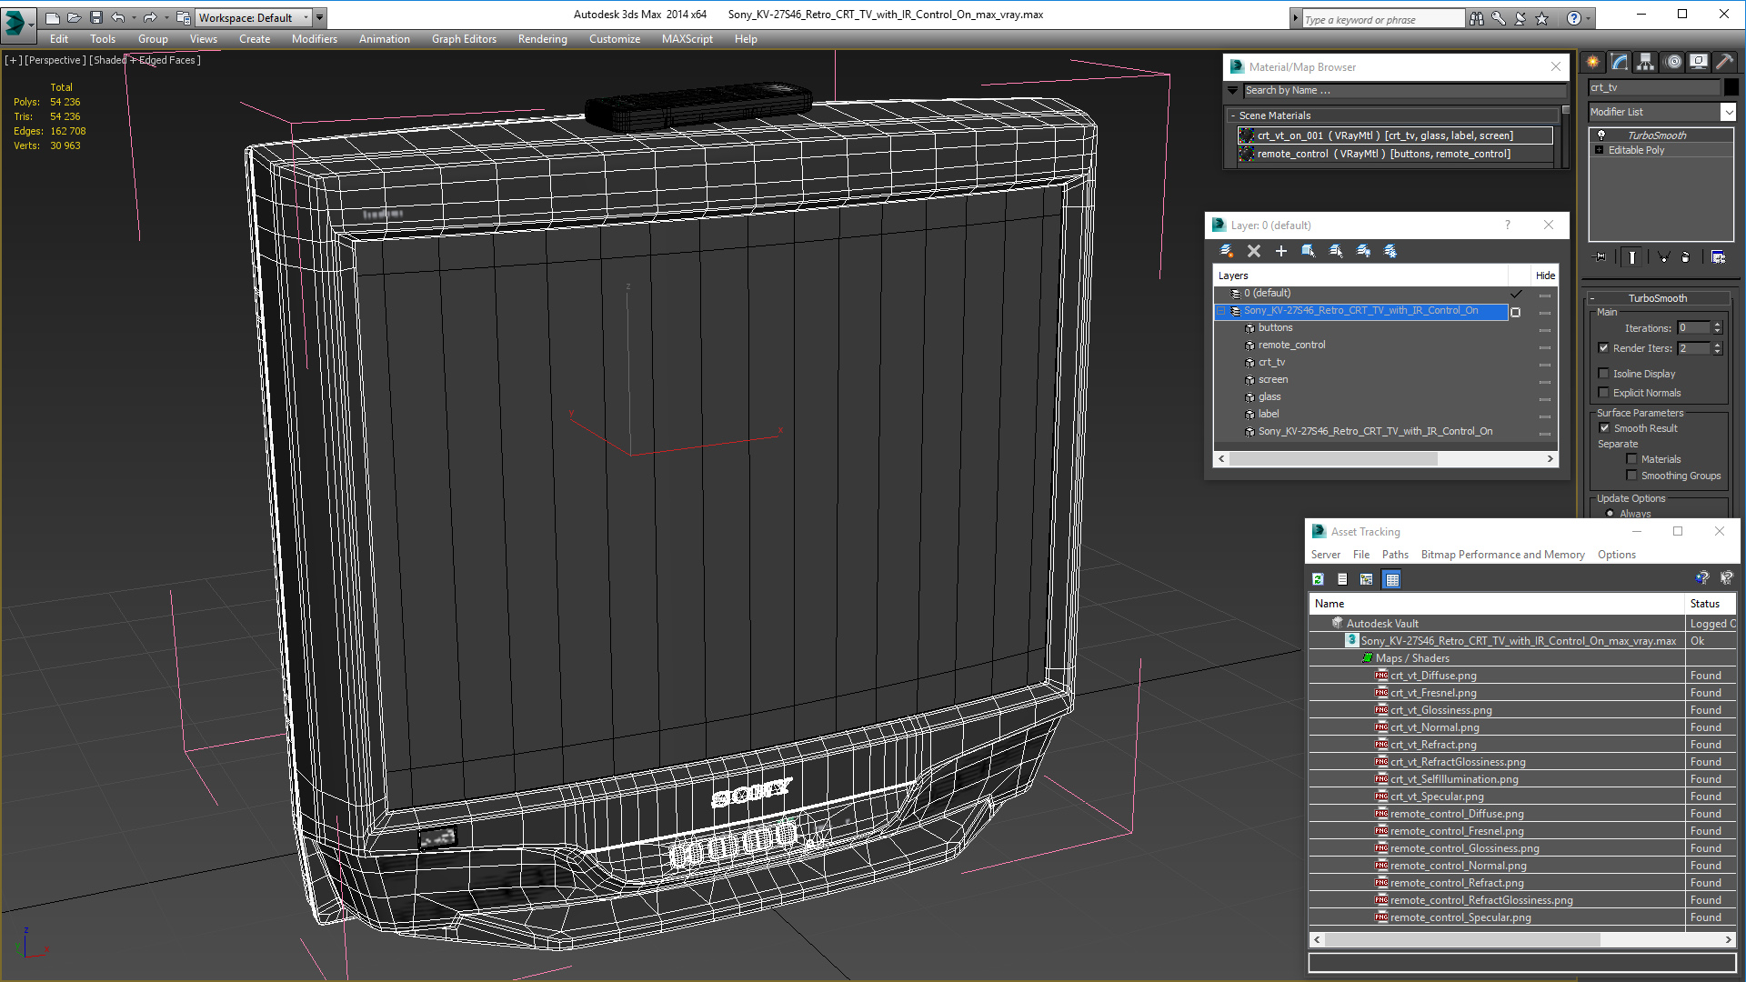Collapse the Scene Materials group
Image resolution: width=1746 pixels, height=982 pixels.
(x=1233, y=115)
